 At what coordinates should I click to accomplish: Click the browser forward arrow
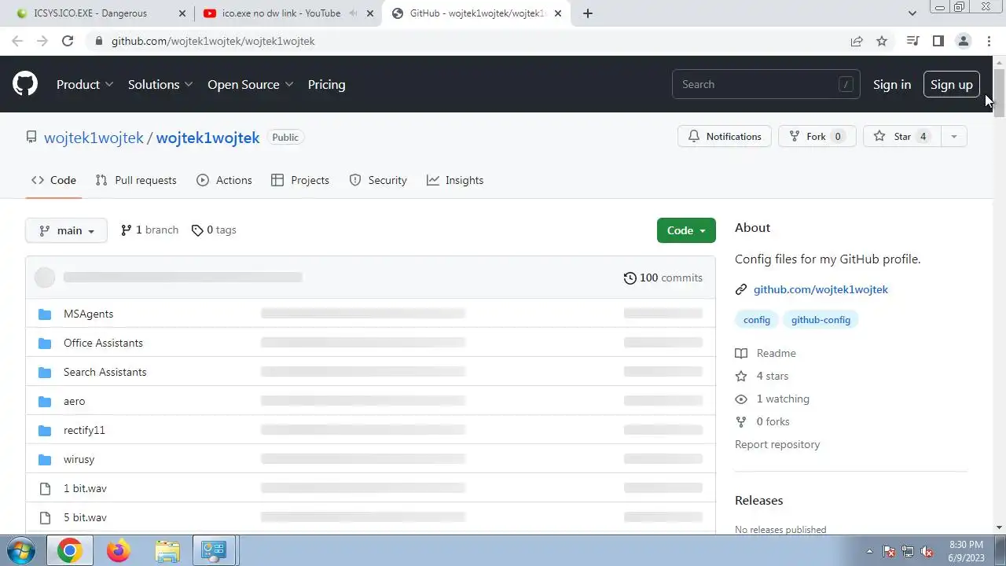42,41
